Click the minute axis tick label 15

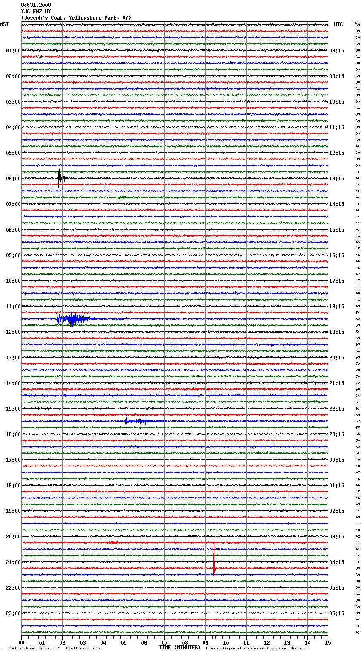click(x=328, y=642)
